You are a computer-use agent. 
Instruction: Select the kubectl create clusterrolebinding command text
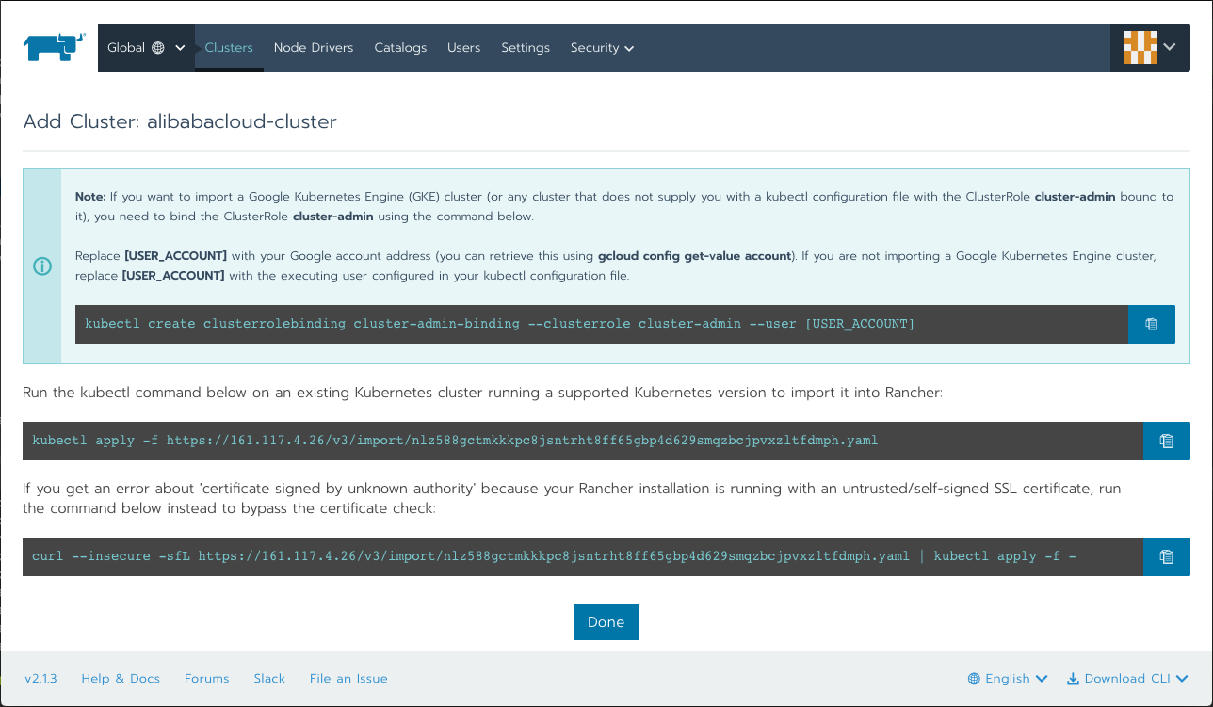pyautogui.click(x=500, y=324)
